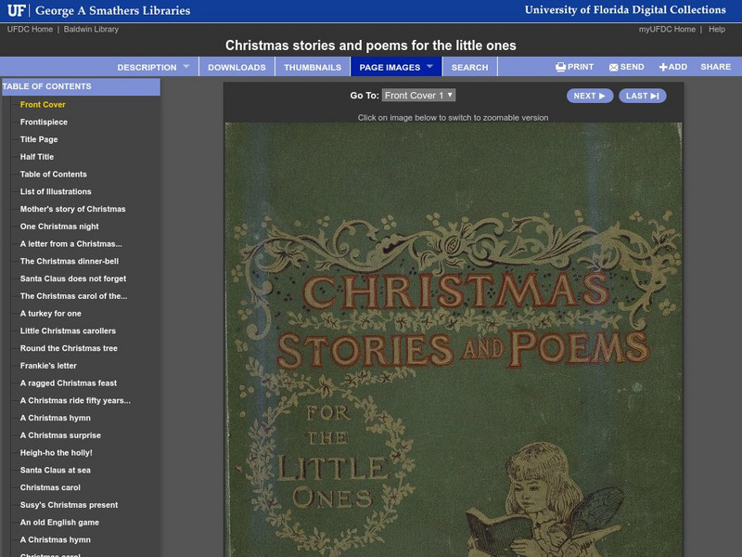Open A Christmas surprise entry

60,435
